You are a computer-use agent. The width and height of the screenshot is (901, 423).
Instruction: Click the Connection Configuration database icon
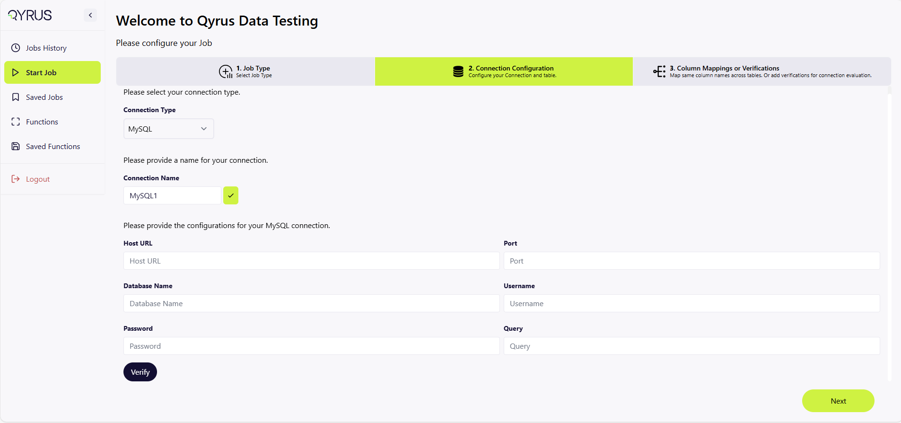click(x=458, y=71)
